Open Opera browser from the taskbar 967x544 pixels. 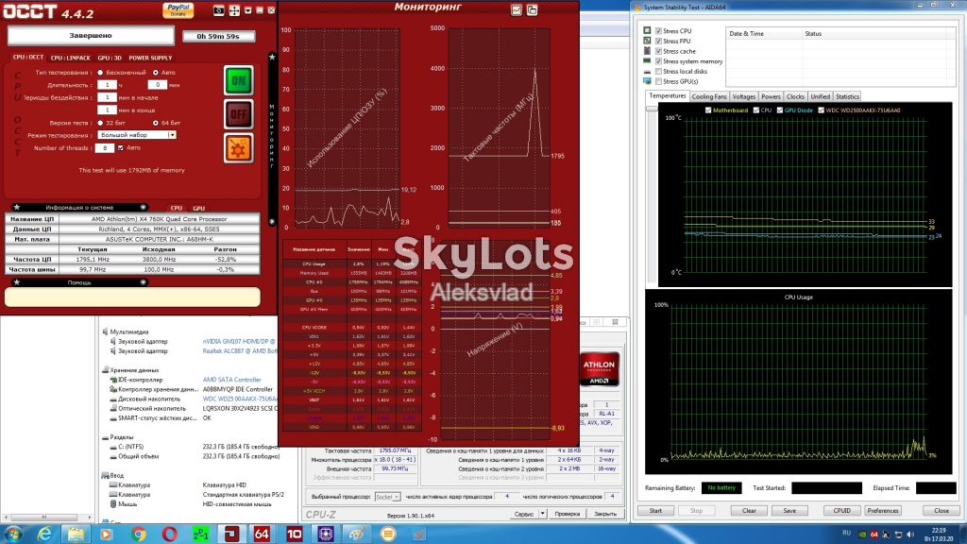pyautogui.click(x=170, y=535)
